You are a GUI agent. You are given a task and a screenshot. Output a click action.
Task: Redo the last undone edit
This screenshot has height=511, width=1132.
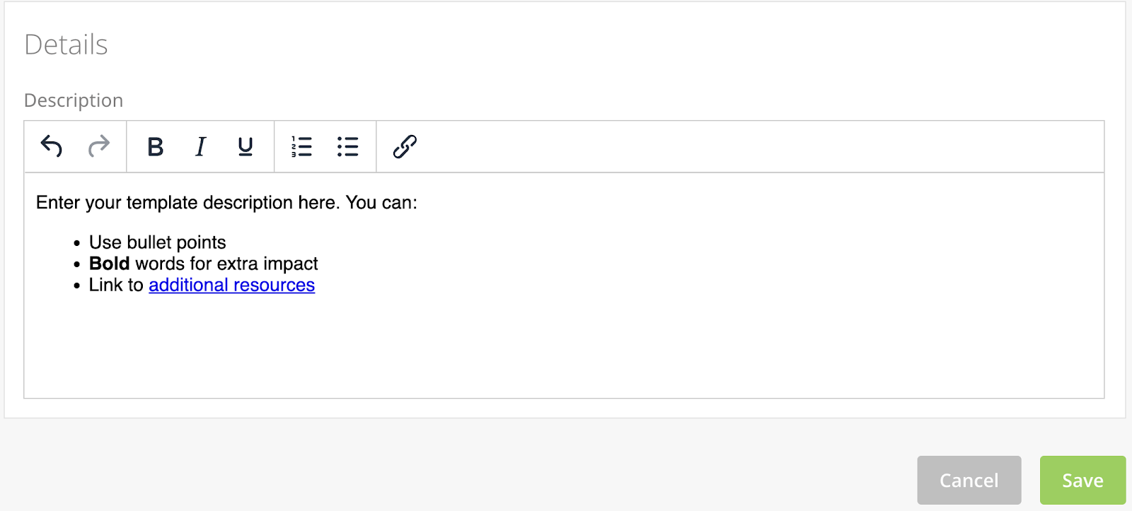(99, 146)
